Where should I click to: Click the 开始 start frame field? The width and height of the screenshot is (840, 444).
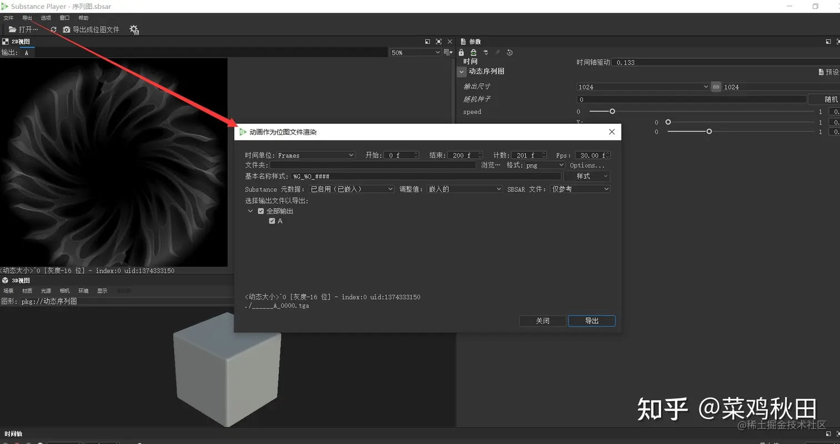pos(401,155)
